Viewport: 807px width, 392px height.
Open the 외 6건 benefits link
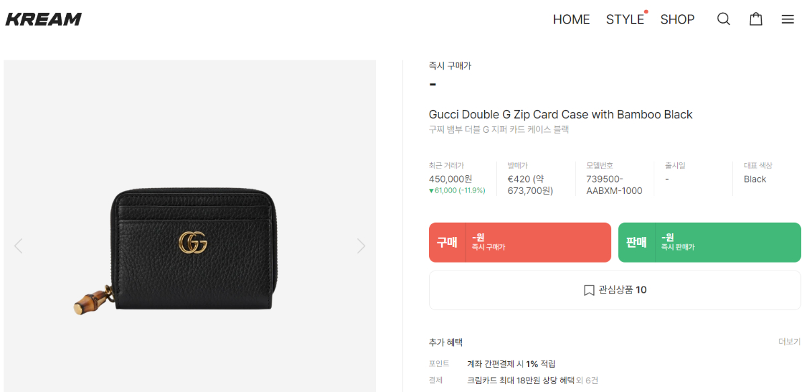tap(587, 381)
